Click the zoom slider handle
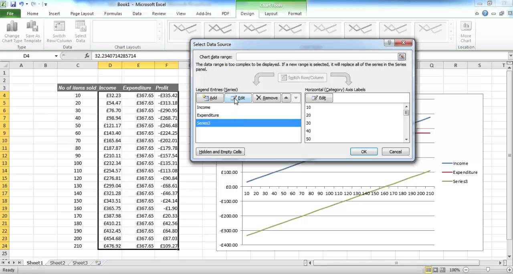Screen dimensions: 513x274 [487, 270]
